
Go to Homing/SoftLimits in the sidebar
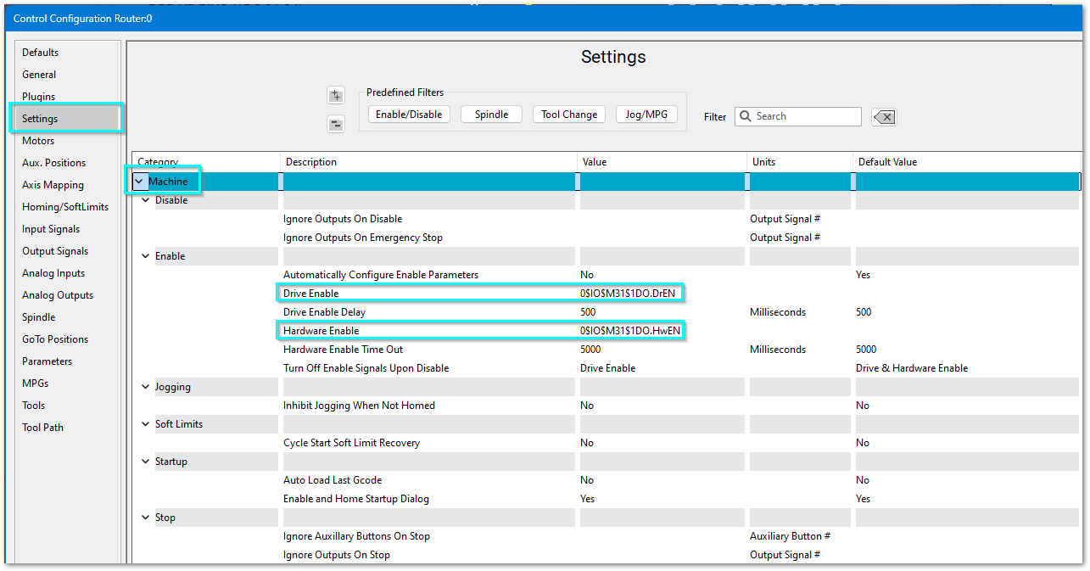coord(64,207)
